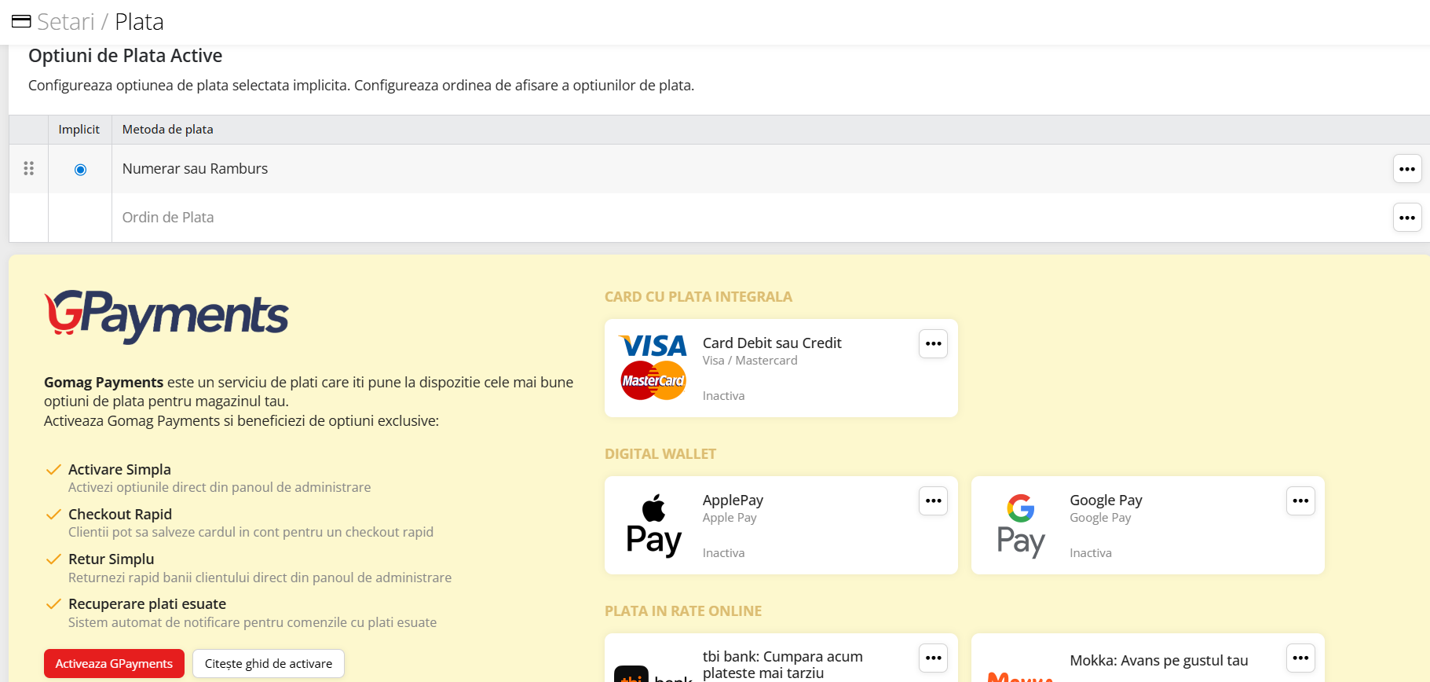This screenshot has width=1430, height=682.
Task: Open the Citește ghid de activare guide
Action: [269, 664]
